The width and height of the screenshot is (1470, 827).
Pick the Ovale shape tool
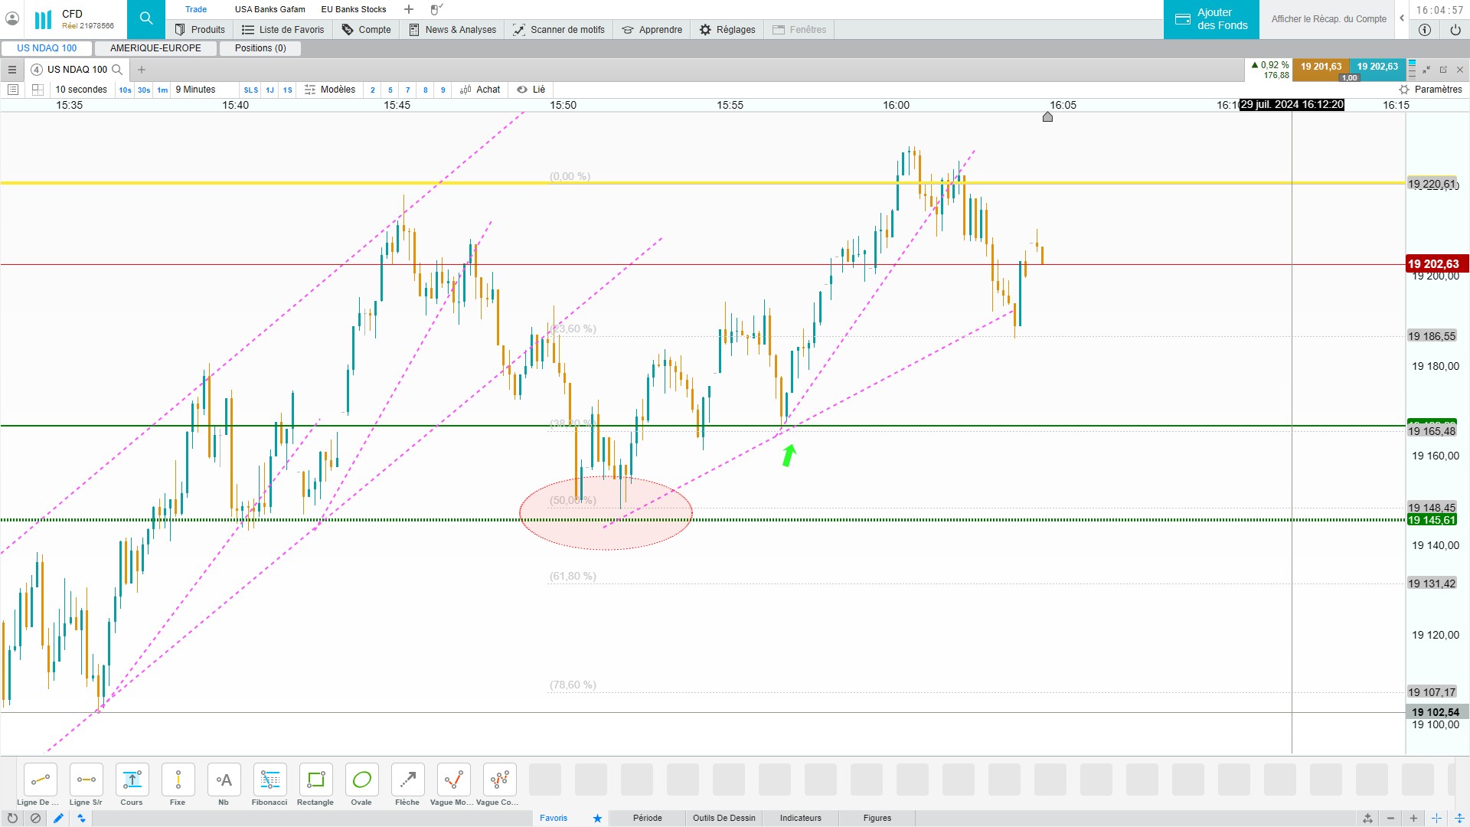361,780
